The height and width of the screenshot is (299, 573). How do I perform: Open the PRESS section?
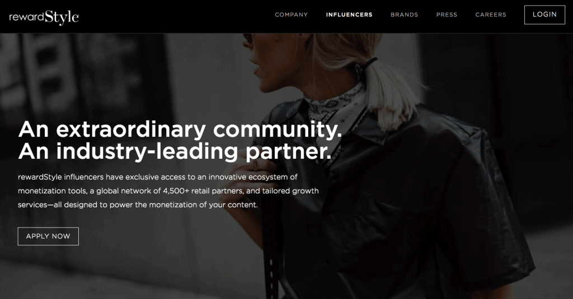point(447,15)
